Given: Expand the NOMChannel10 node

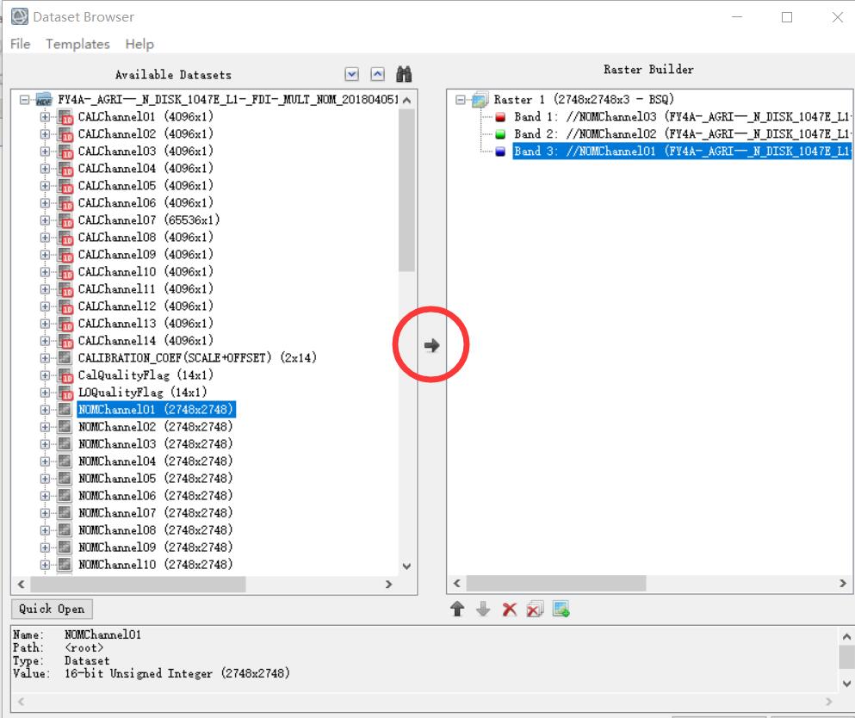Looking at the screenshot, I should [45, 565].
